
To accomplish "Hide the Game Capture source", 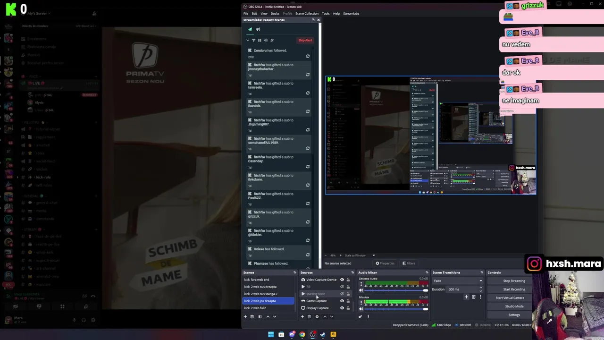I will tap(342, 301).
